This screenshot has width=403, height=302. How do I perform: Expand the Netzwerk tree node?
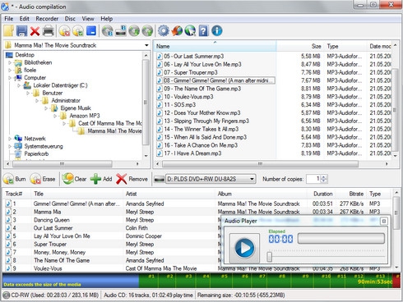click(10, 139)
